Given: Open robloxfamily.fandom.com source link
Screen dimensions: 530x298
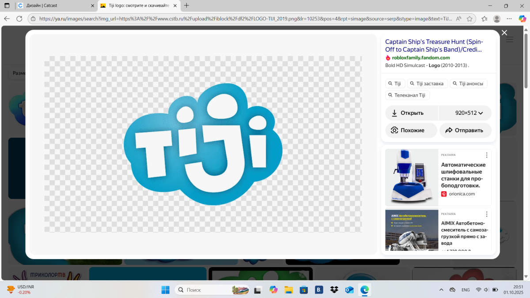Looking at the screenshot, I should (x=420, y=57).
